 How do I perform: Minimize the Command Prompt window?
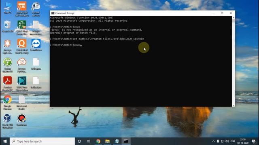pyautogui.click(x=213, y=13)
